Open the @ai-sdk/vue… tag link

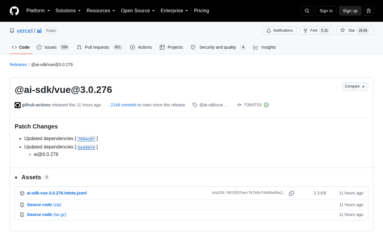coord(213,105)
